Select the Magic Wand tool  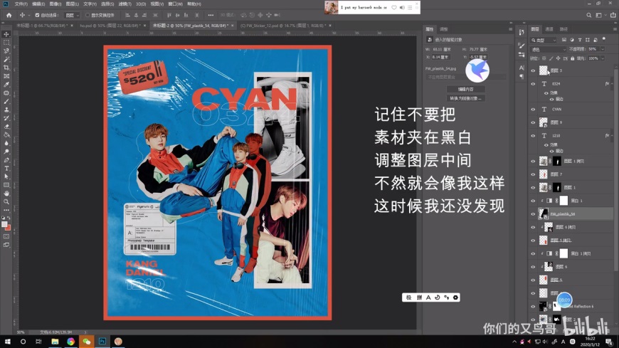coord(6,59)
